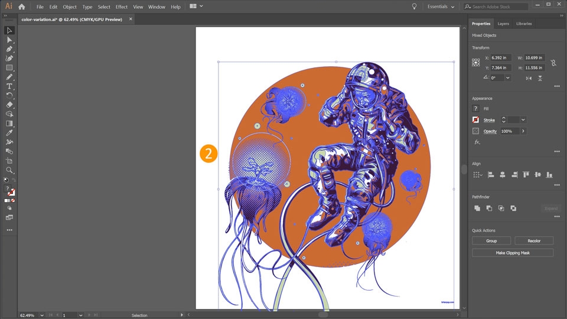Toggle constrain width and height proportions

coord(553,63)
